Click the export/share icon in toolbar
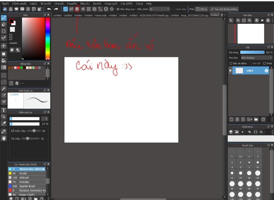 [x=11, y=9]
